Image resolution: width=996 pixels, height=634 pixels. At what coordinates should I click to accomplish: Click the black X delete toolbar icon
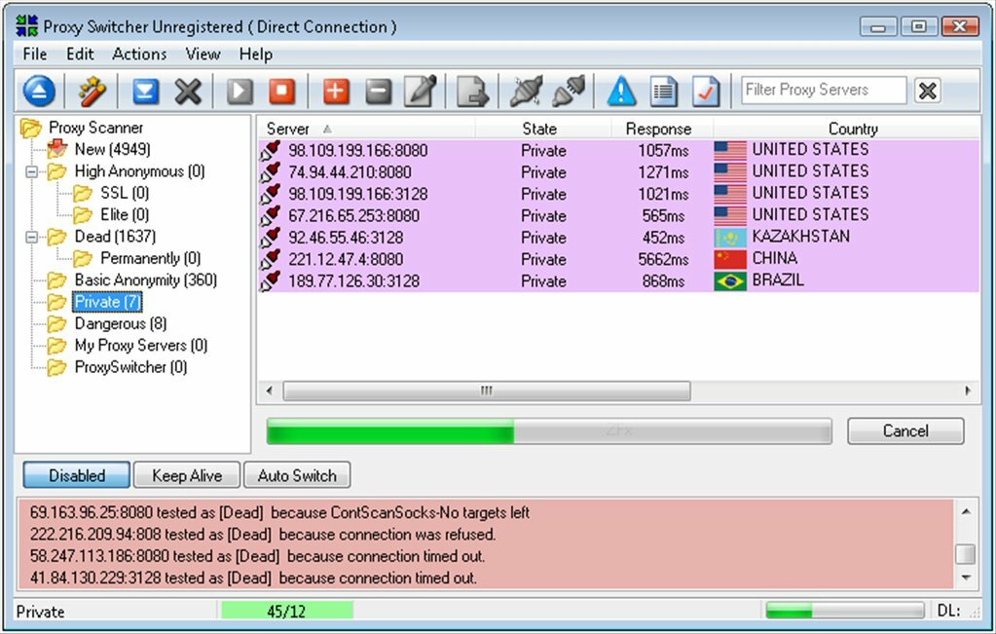pos(188,92)
